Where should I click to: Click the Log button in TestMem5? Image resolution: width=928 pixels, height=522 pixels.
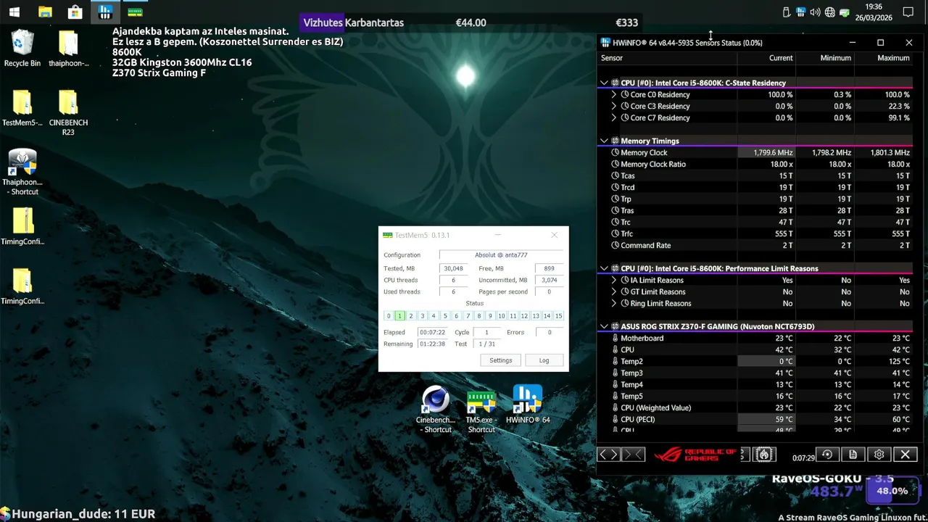[544, 360]
